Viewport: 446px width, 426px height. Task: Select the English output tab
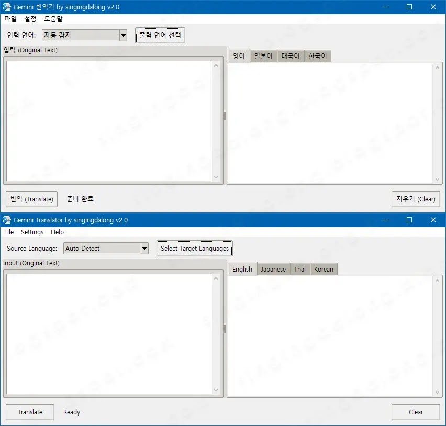pos(242,269)
